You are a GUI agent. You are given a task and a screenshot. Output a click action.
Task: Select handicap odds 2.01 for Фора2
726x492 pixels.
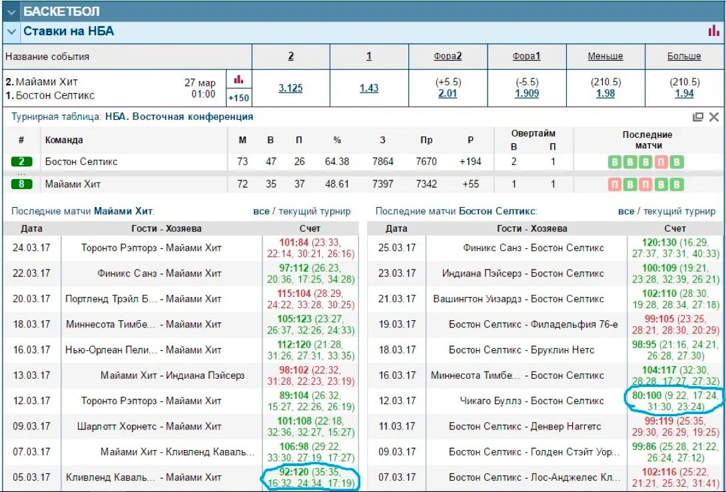tap(448, 93)
